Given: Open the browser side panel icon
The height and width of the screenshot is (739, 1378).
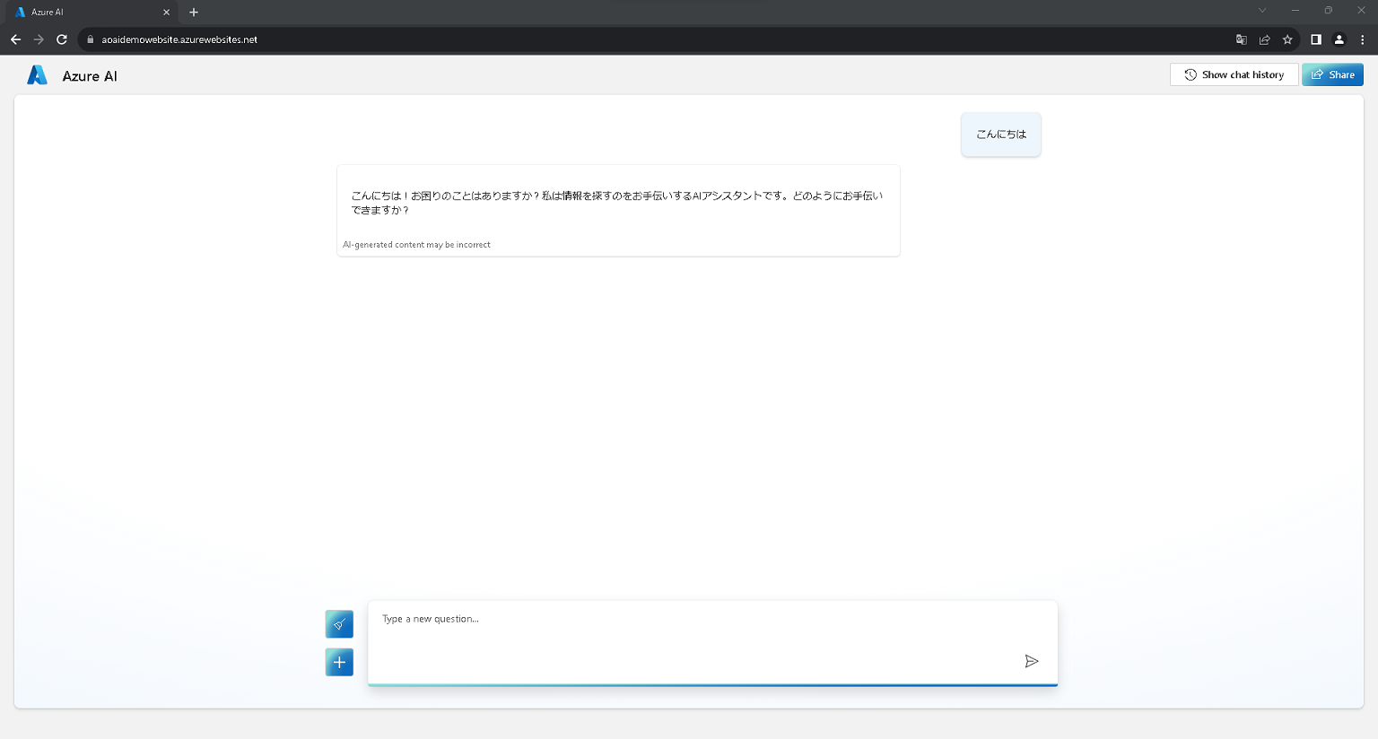Looking at the screenshot, I should point(1316,39).
